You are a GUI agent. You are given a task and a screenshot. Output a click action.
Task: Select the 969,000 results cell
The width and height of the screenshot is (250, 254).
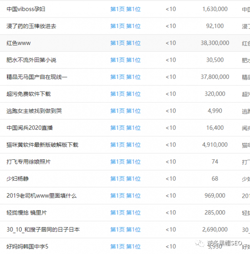pos(215,196)
